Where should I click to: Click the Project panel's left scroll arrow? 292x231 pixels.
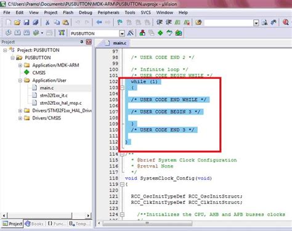click(4, 216)
